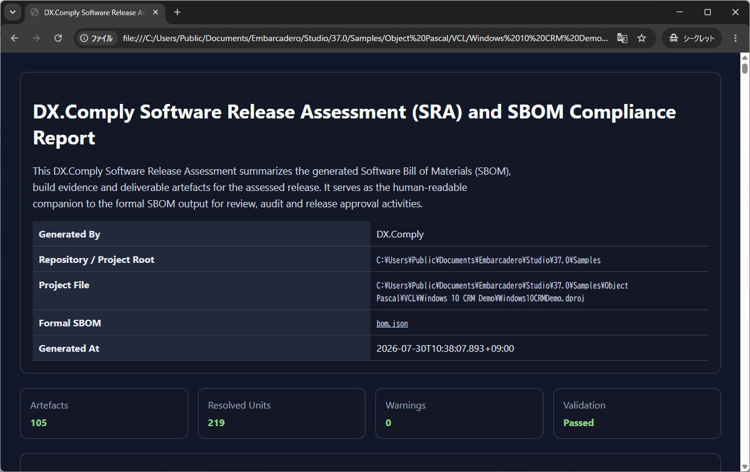Go forward to next page
This screenshot has height=472, width=750.
tap(36, 38)
